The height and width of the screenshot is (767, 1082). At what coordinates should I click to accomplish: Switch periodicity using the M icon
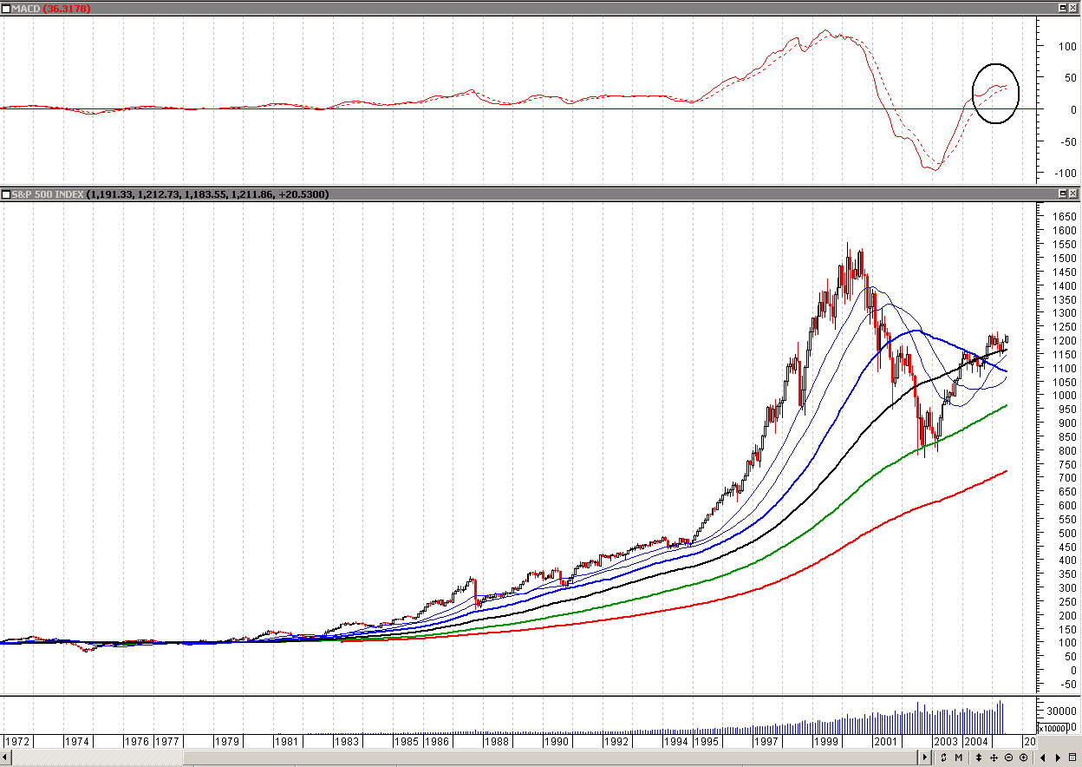coord(960,757)
